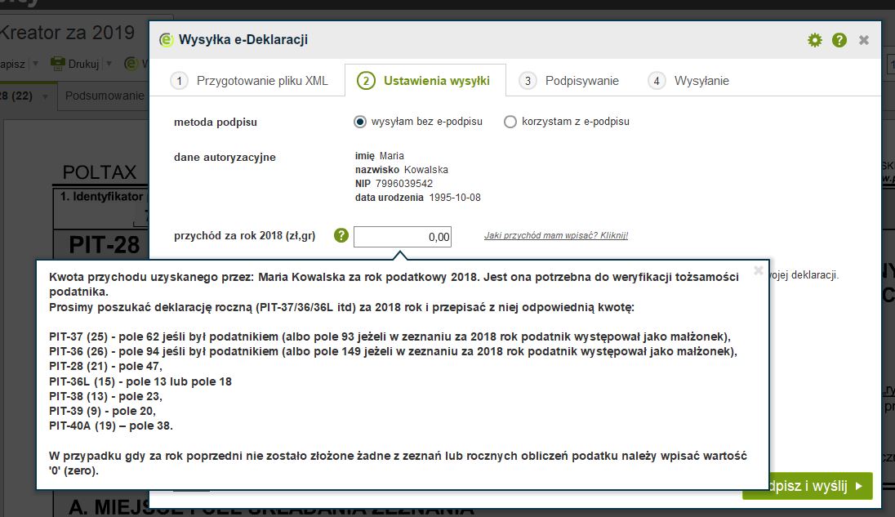Image resolution: width=895 pixels, height=517 pixels.
Task: Click the green help icon beside przychód field
Action: click(341, 236)
